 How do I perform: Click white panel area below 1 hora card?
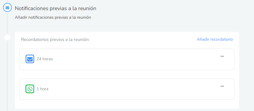[x=127, y=104]
